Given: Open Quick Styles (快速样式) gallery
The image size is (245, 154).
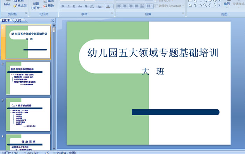Looking at the screenshot, I should point(238,5).
